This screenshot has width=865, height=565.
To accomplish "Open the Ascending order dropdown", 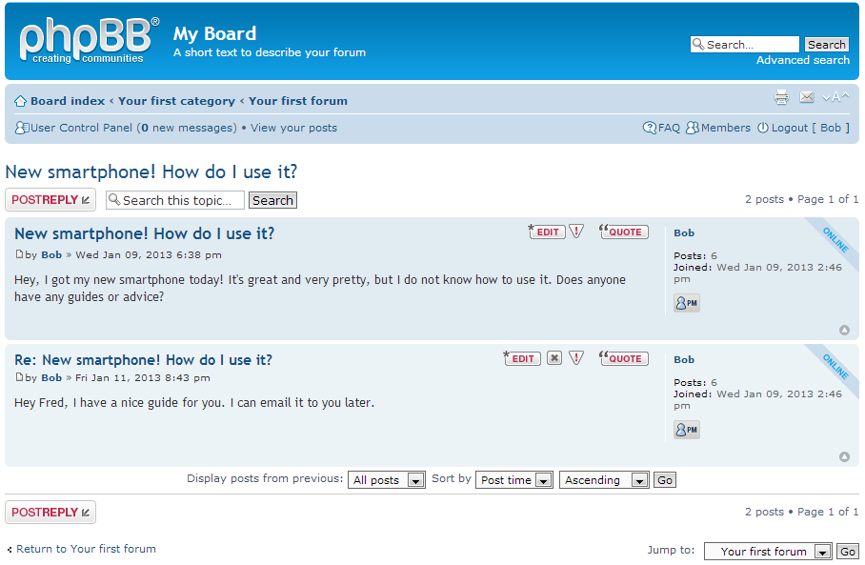I will click(x=604, y=480).
